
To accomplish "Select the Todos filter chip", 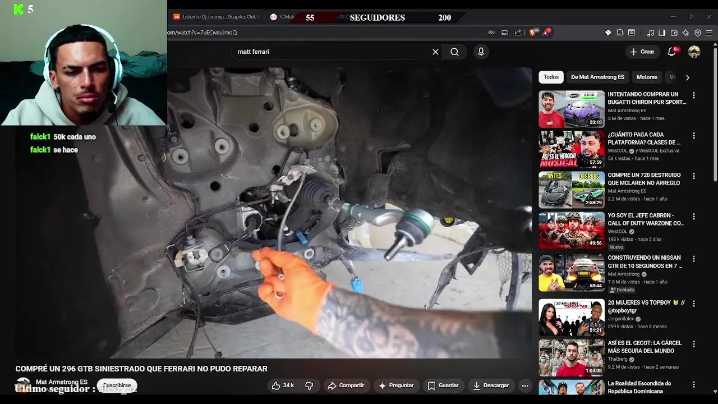I will click(551, 77).
